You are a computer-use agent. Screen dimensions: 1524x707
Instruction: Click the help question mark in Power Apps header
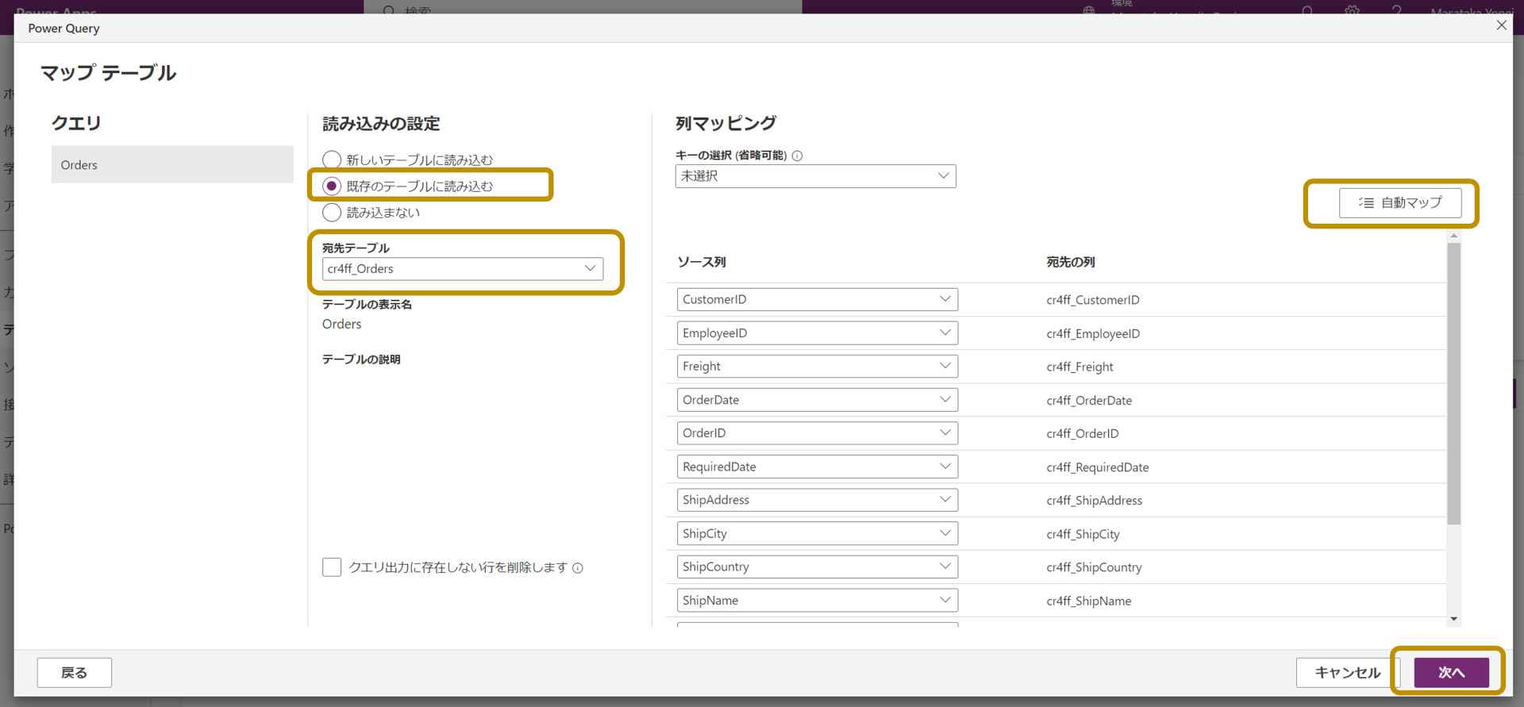point(1396,10)
